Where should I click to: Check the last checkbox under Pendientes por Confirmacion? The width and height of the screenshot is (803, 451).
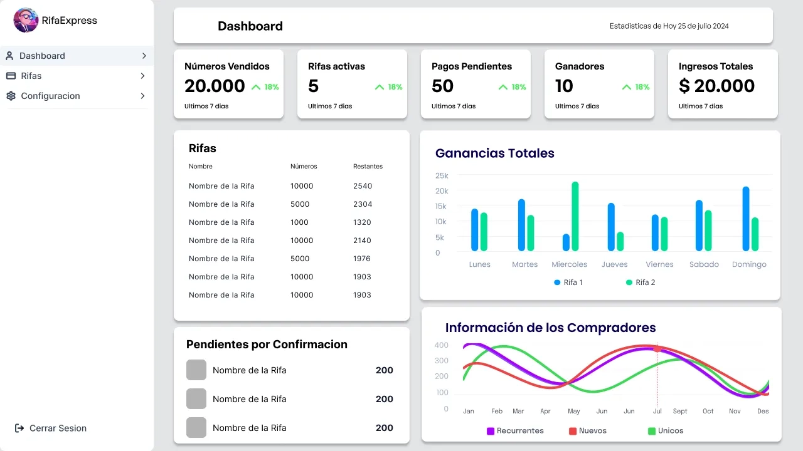pos(196,427)
